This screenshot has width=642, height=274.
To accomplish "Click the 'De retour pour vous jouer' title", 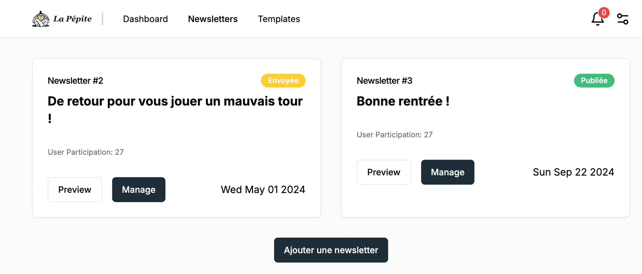I will [175, 101].
